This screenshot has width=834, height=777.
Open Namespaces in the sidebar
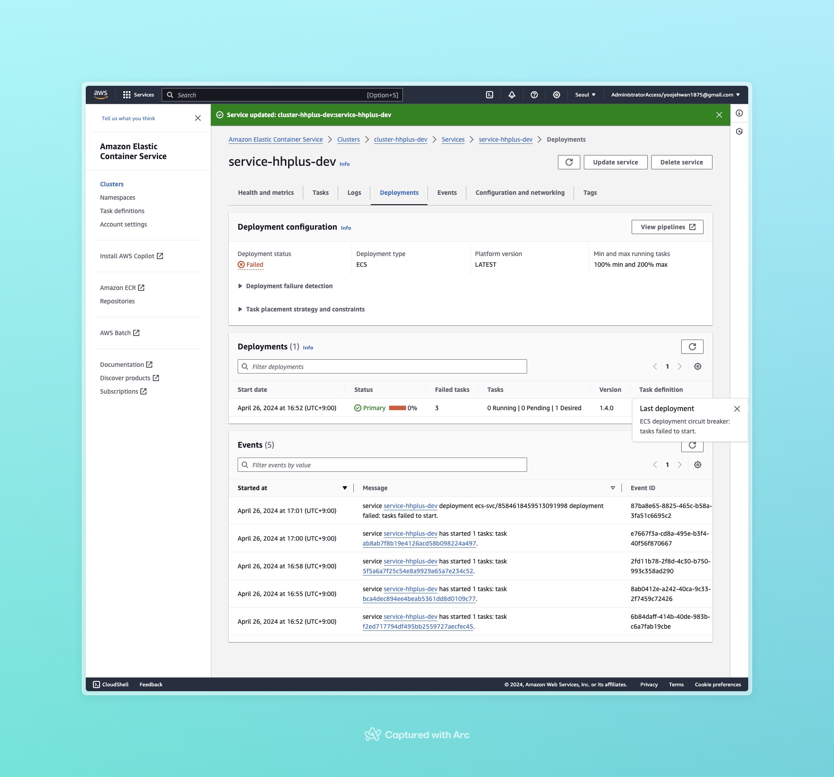117,197
